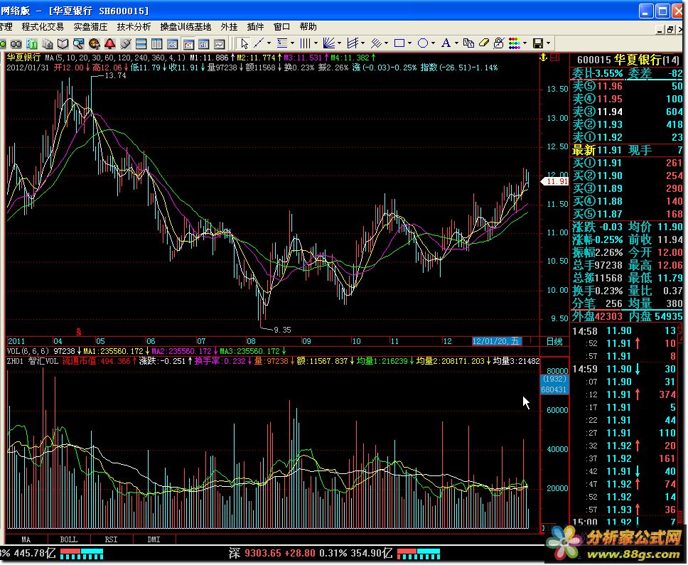Open the 技术分析 menu
This screenshot has width=688, height=565.
click(x=134, y=27)
